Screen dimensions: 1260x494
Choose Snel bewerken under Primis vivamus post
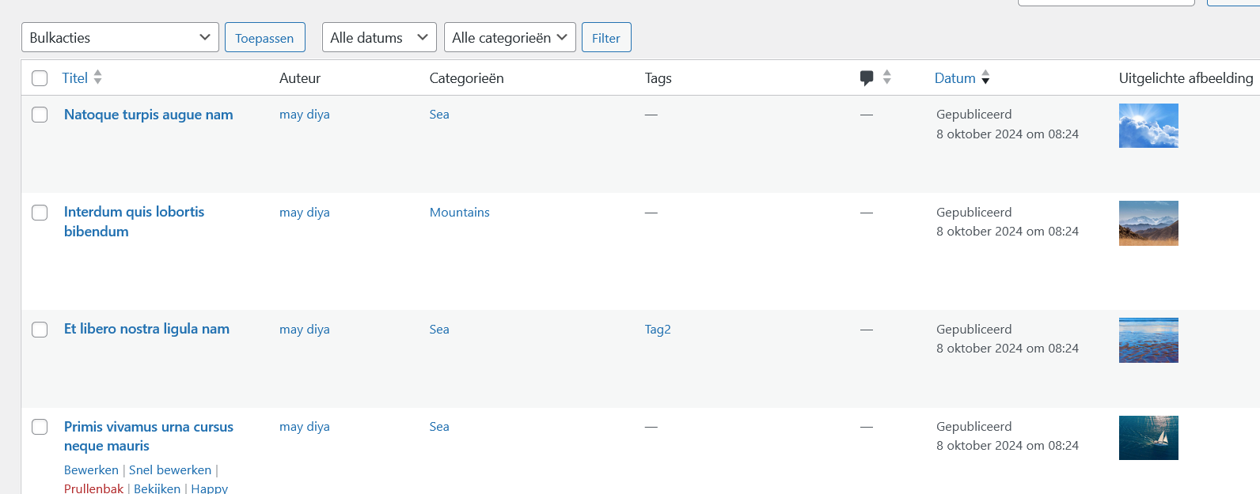[170, 470]
